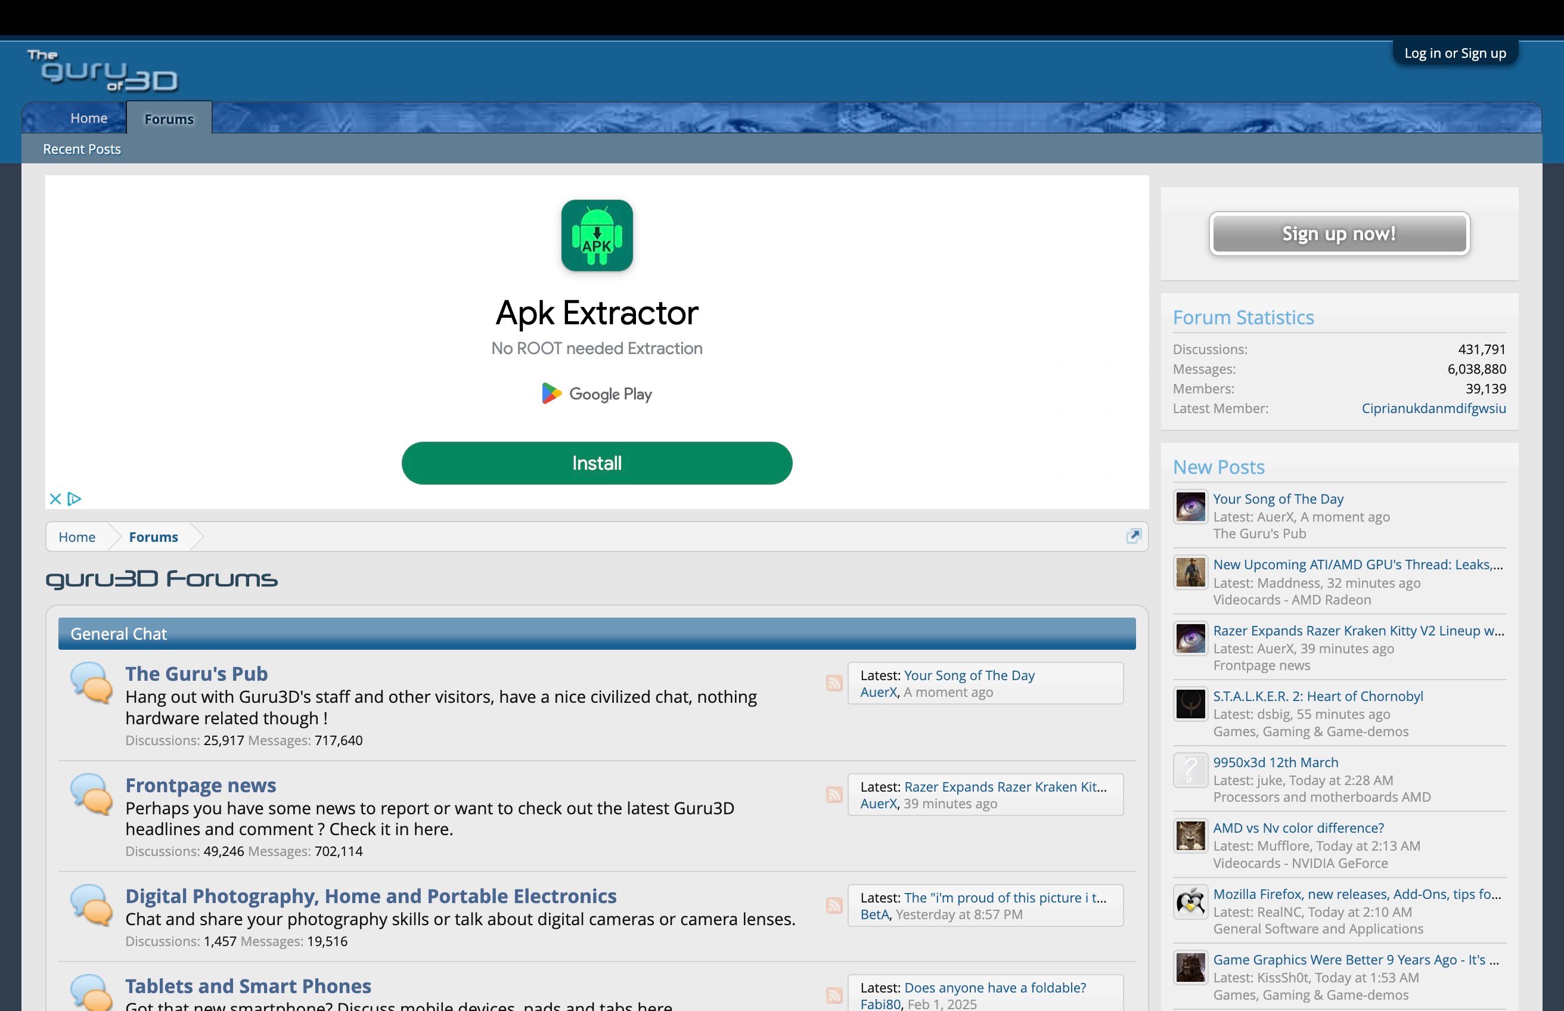Open Digital Photography, Home and Portable Electronics forum
The width and height of the screenshot is (1564, 1011).
pyautogui.click(x=371, y=896)
